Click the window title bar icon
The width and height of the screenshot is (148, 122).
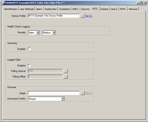[x=3, y=3]
